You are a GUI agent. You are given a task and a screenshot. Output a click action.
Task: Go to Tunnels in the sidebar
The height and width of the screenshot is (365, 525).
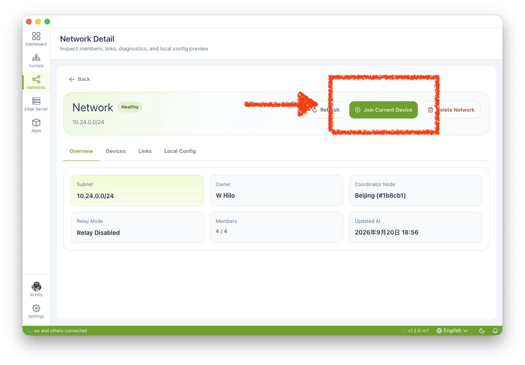click(x=36, y=61)
